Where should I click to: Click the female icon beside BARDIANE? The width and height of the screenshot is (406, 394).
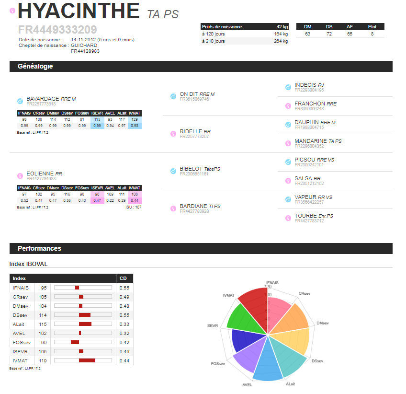pos(173,209)
